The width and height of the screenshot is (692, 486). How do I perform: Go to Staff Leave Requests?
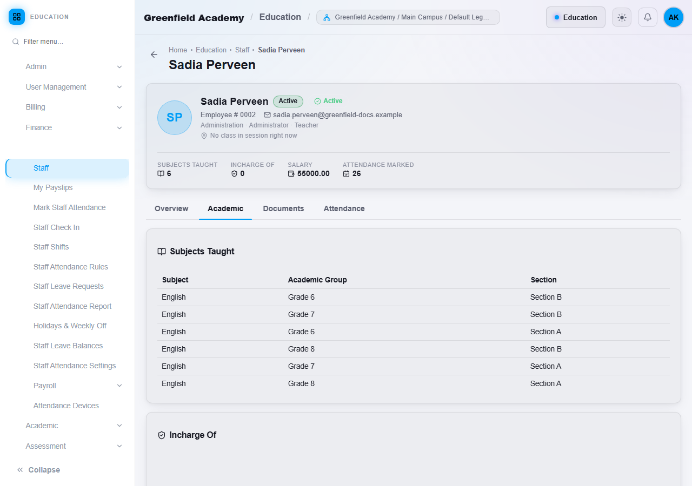coord(68,286)
